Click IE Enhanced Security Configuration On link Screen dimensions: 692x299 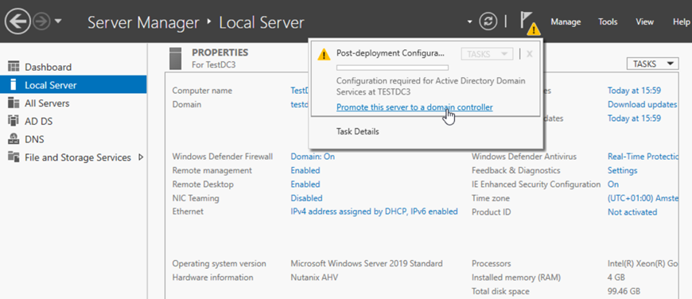tap(613, 184)
